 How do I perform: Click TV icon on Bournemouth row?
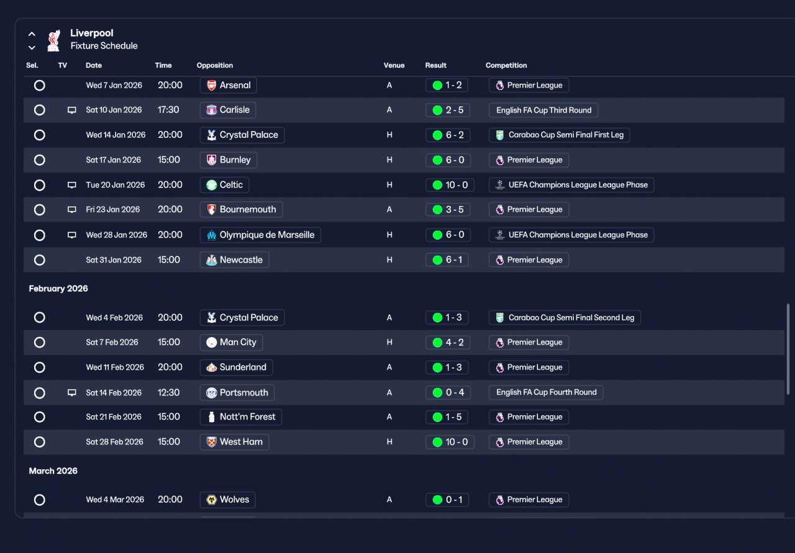tap(72, 210)
